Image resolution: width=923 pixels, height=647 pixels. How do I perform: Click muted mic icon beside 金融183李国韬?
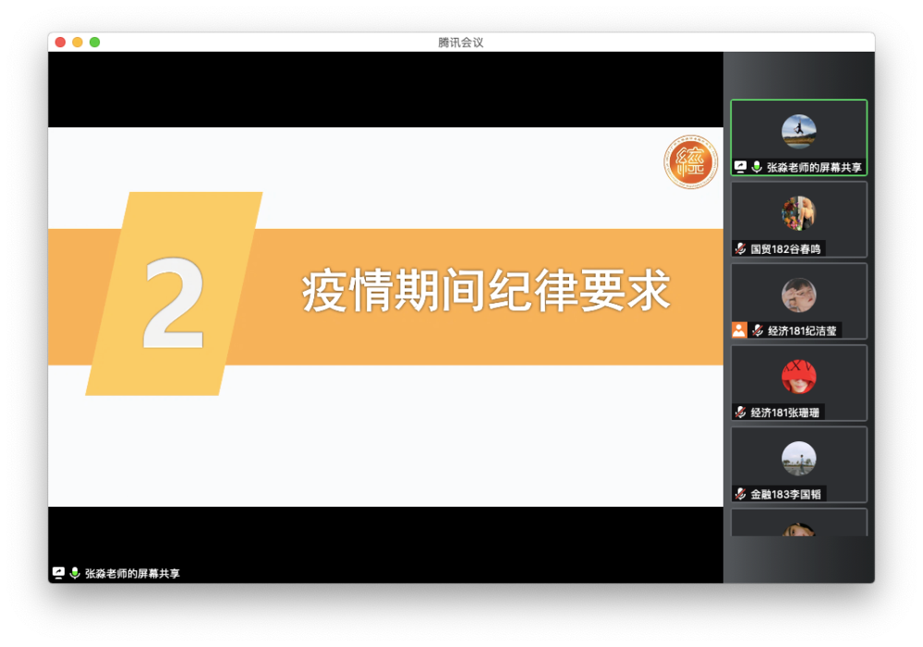(740, 494)
